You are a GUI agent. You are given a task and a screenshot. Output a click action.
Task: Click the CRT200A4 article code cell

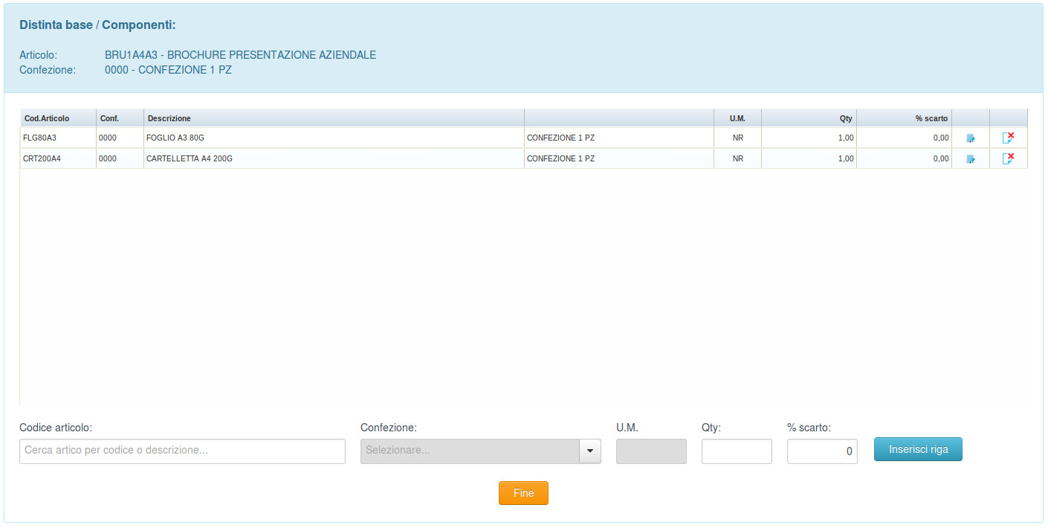(42, 158)
